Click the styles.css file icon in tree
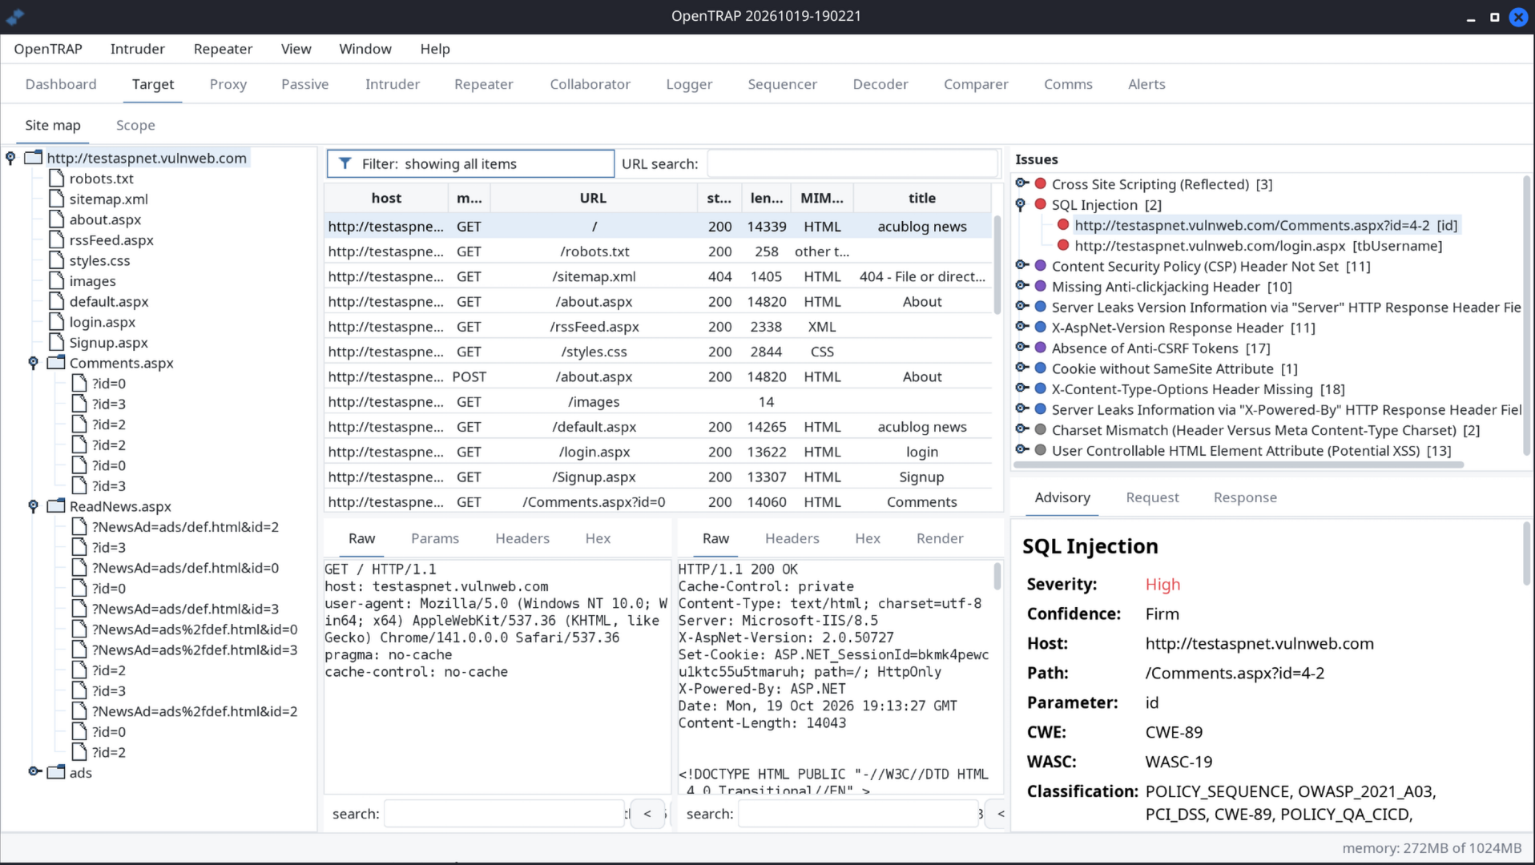Screen dimensions: 1535x865 point(56,259)
